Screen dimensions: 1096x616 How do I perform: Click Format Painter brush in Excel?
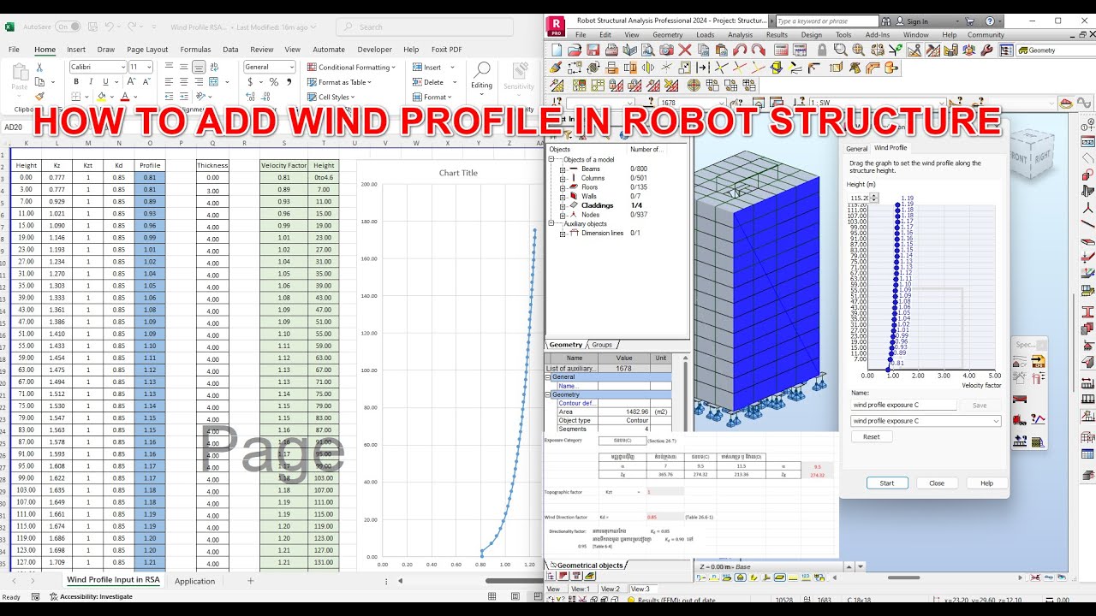coord(39,96)
